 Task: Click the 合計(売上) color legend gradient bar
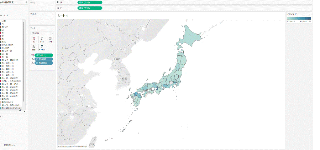(x=299, y=18)
